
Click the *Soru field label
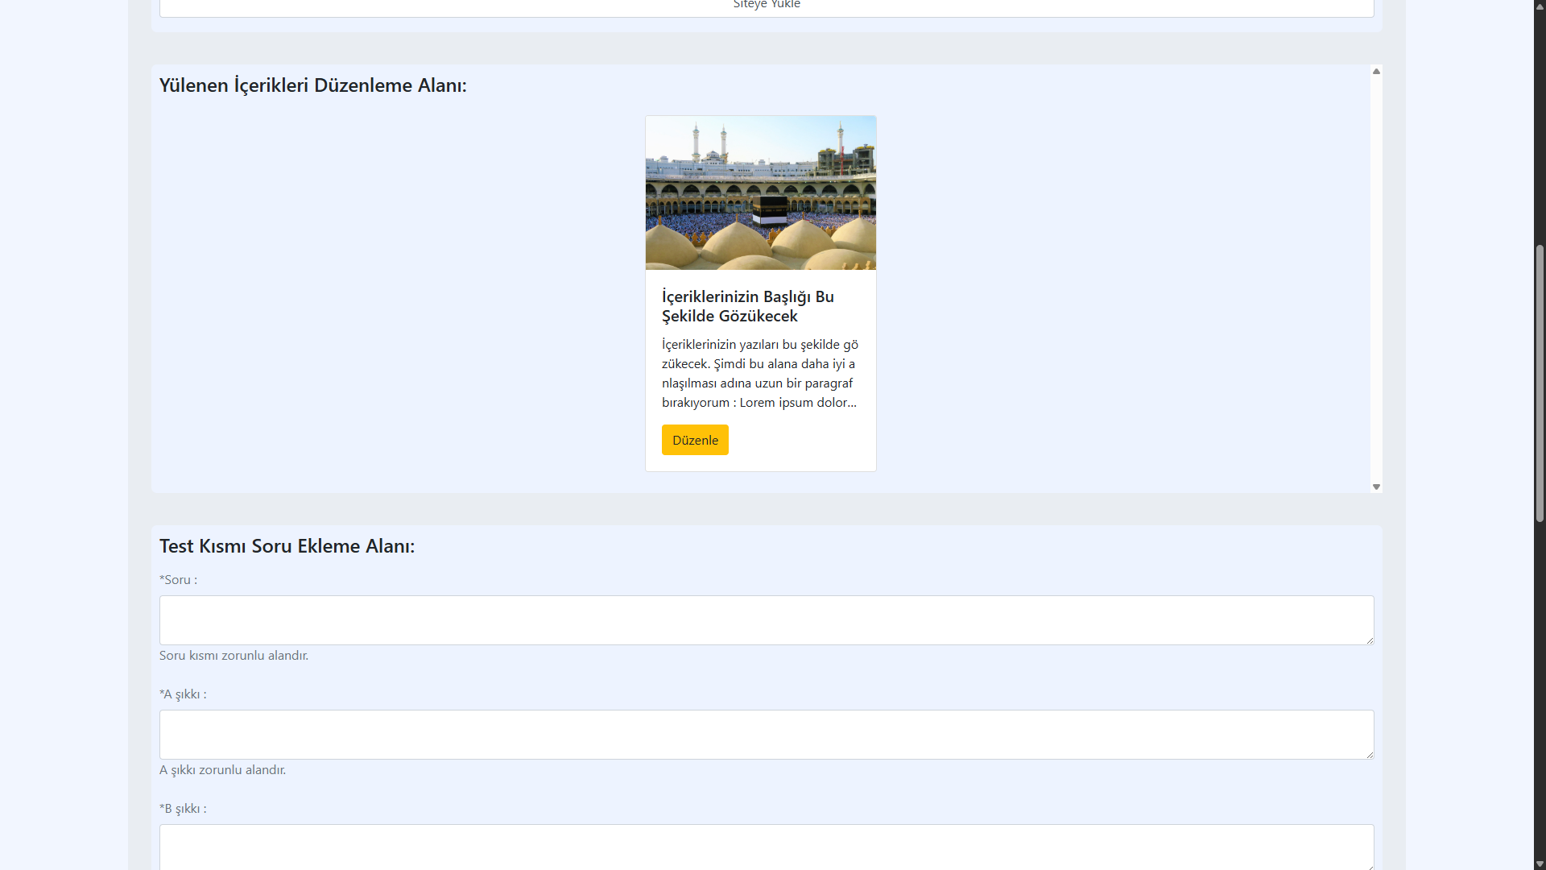click(x=178, y=580)
